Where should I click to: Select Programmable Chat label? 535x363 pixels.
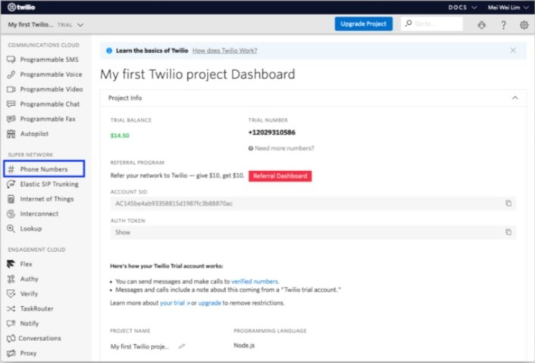[x=50, y=104]
